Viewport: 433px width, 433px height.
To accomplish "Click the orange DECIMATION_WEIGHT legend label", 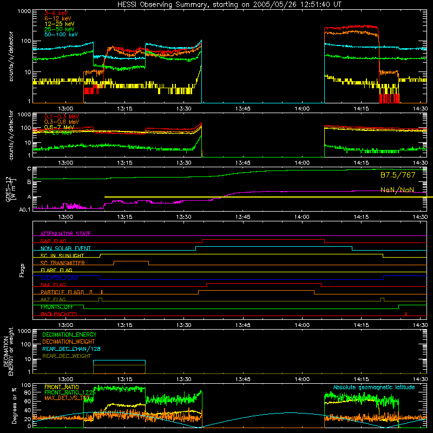I will (x=69, y=342).
